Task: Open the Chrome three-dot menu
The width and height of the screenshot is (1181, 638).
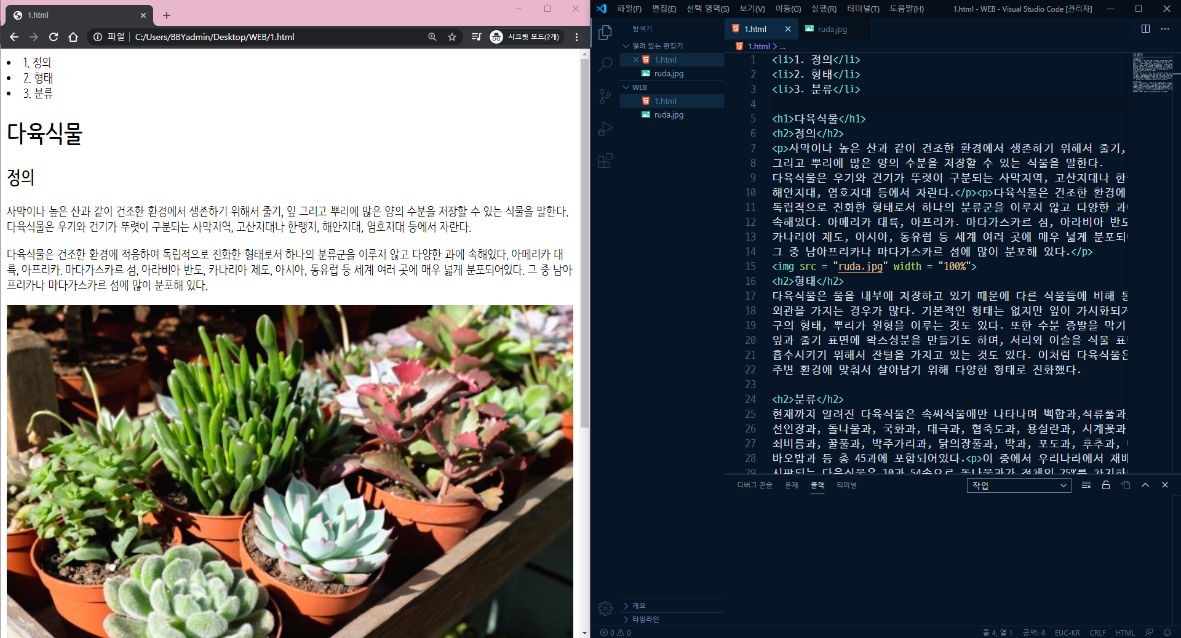Action: click(x=576, y=37)
